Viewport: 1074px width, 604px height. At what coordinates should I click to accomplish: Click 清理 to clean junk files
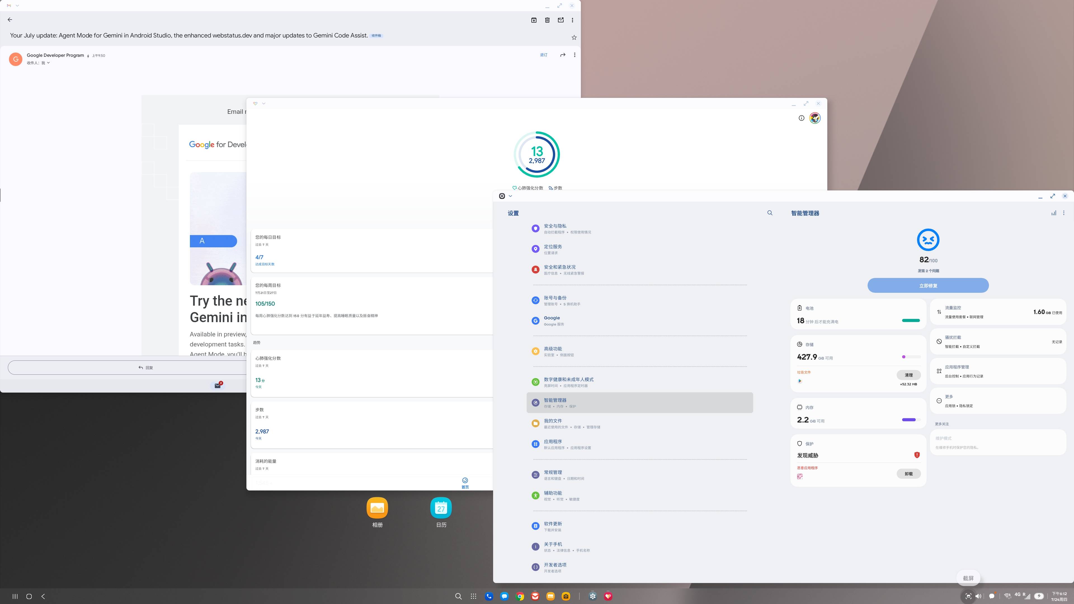908,375
